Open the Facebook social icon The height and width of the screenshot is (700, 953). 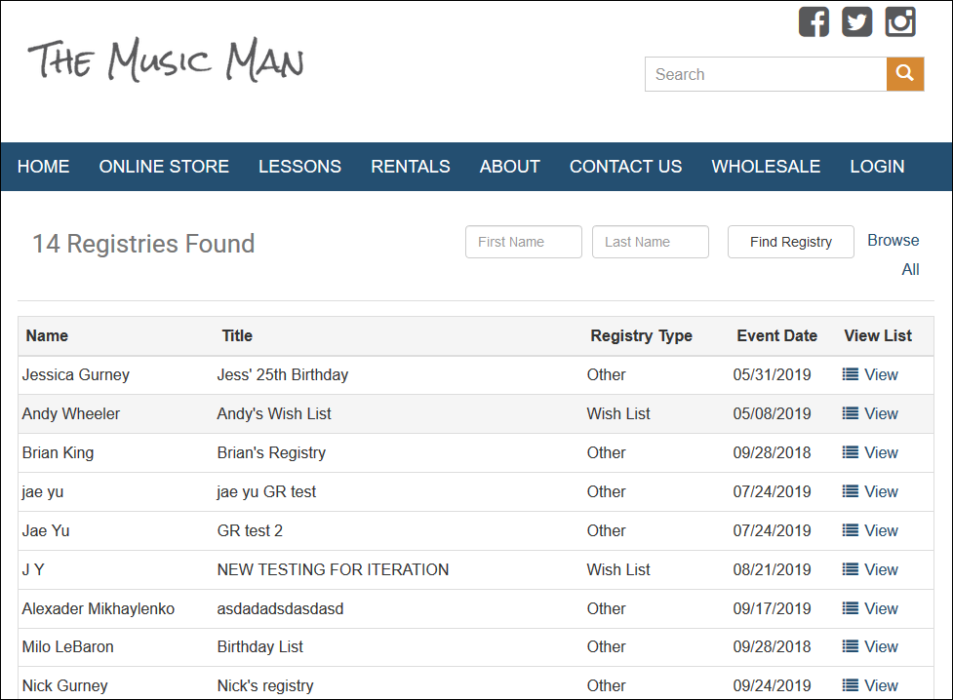[814, 21]
